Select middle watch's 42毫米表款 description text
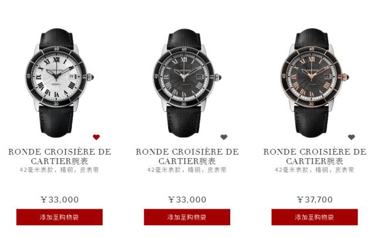Screen dimensions: 375x238 point(187,170)
